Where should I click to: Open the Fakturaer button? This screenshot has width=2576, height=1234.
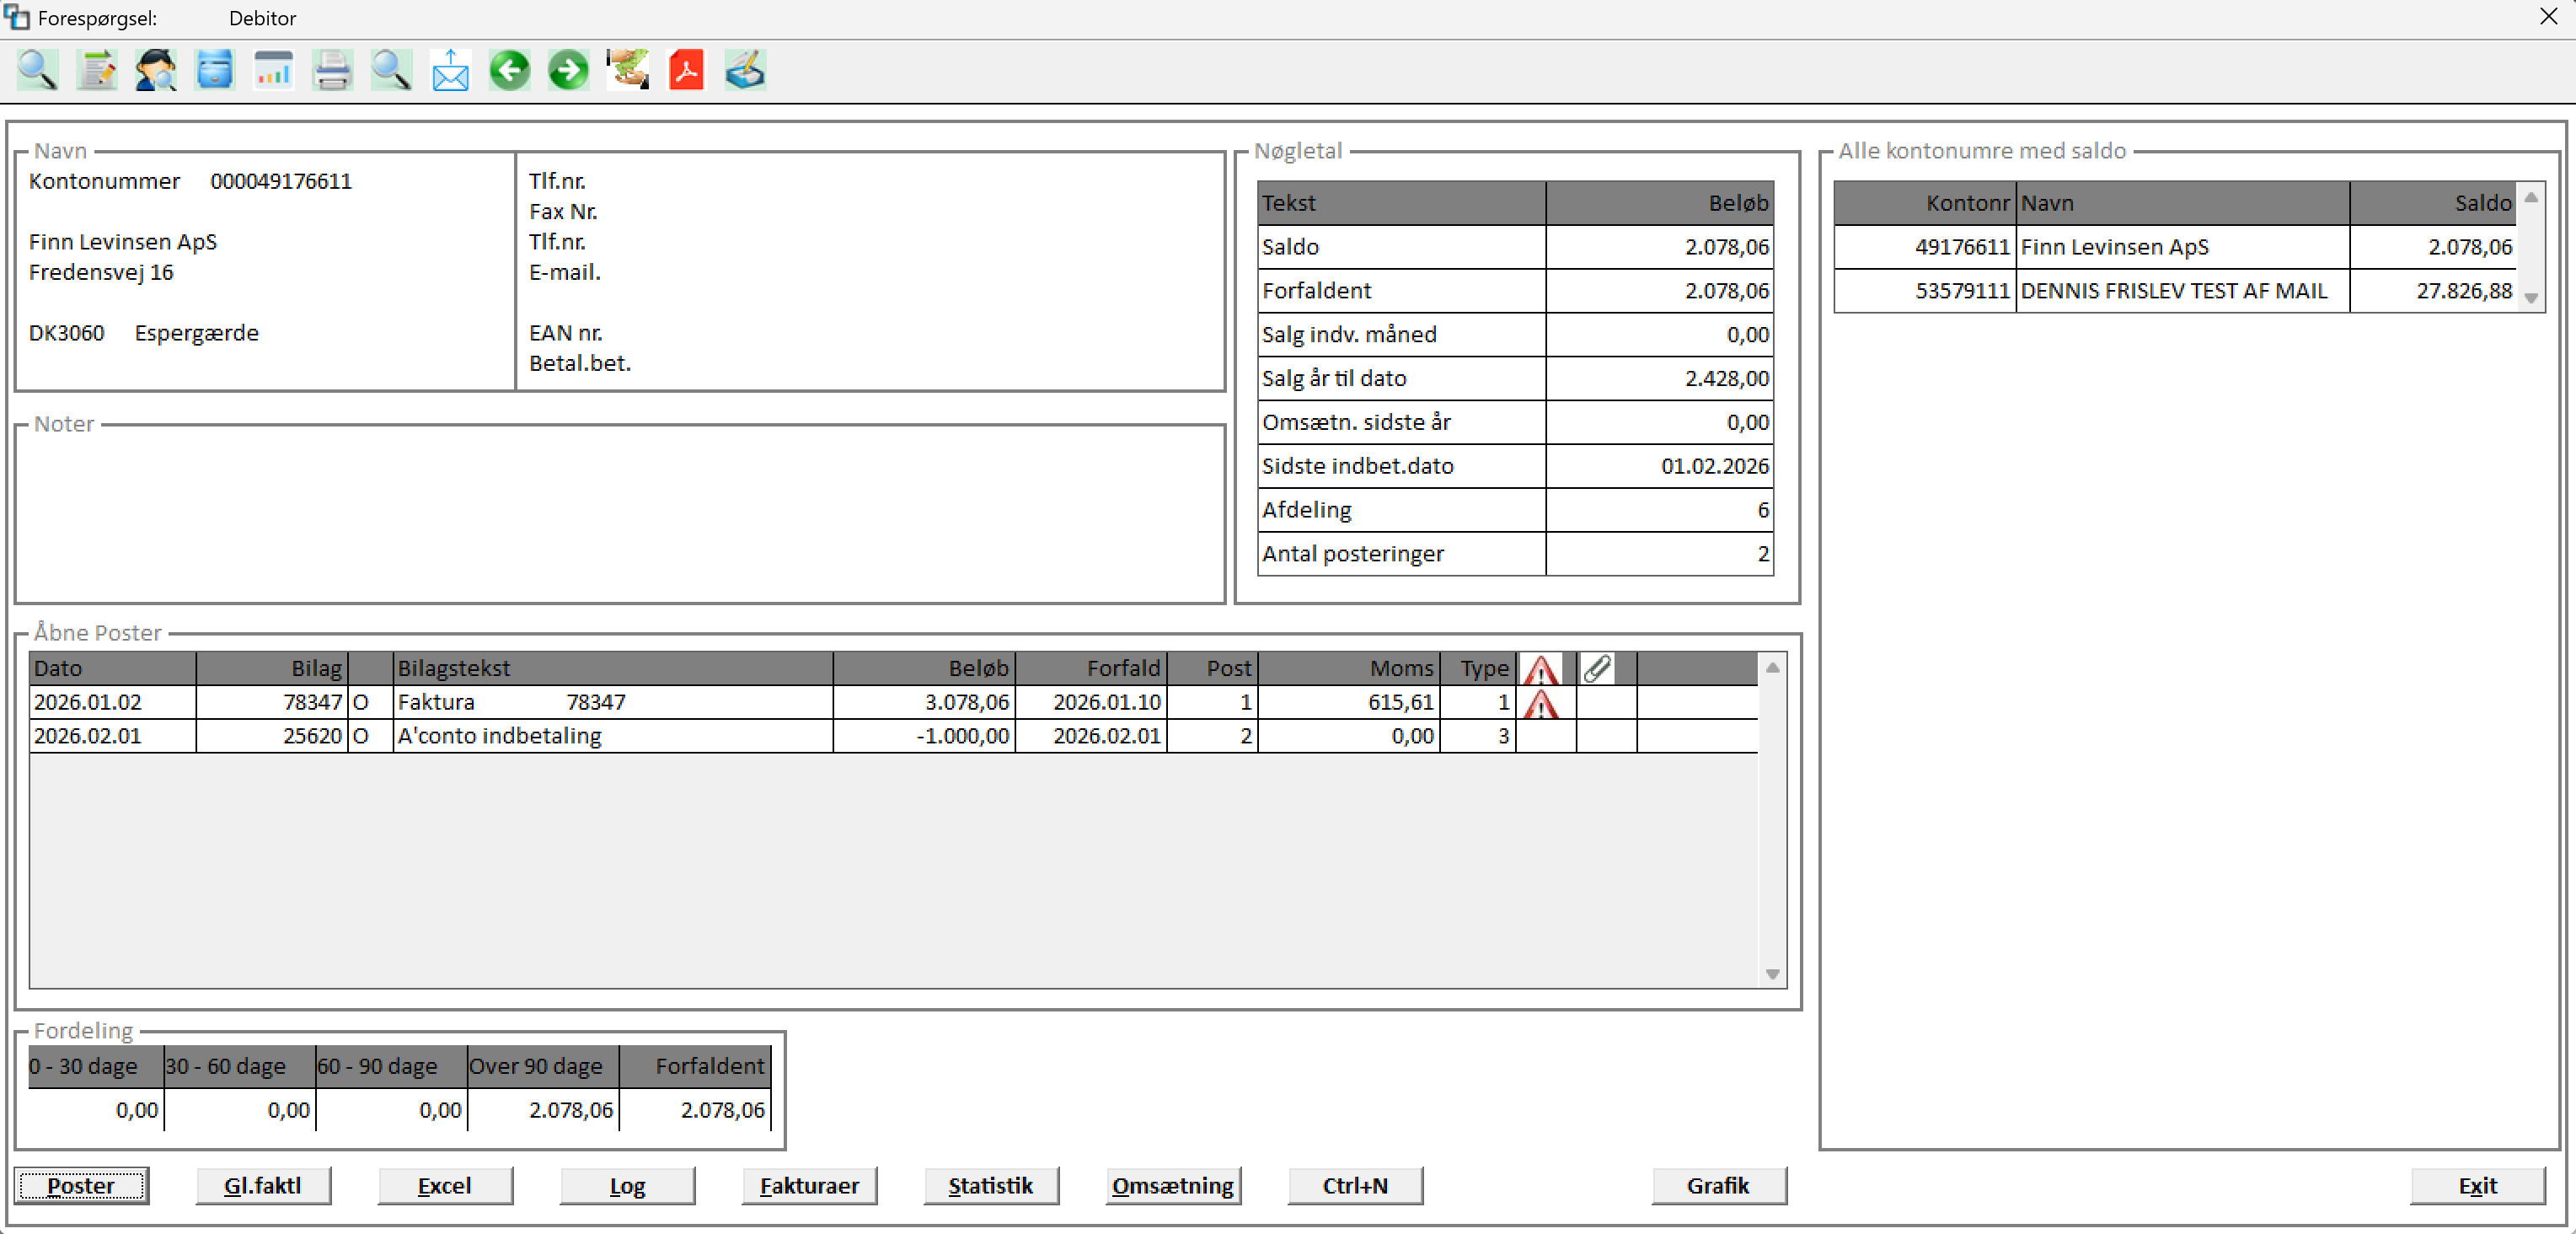809,1185
